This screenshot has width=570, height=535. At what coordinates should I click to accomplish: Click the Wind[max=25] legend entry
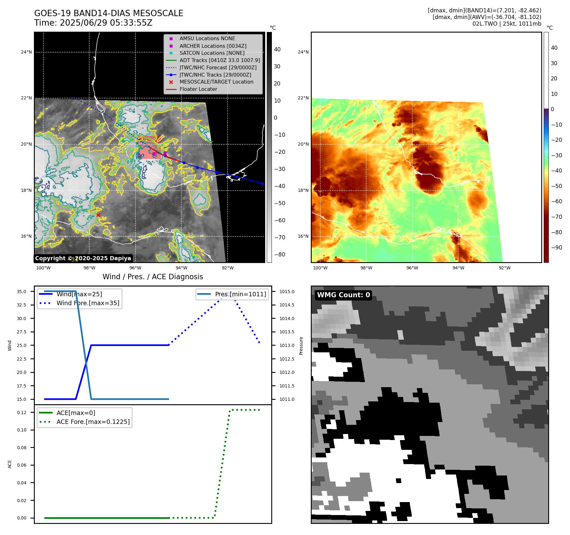[x=71, y=294]
